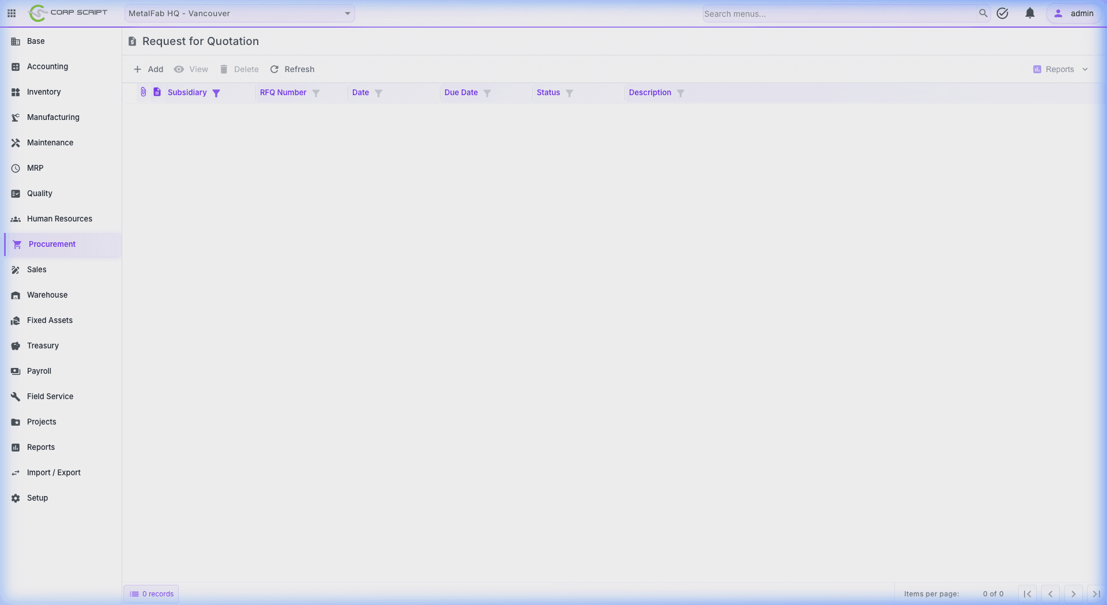Open the Warehouse sidebar menu

click(47, 295)
